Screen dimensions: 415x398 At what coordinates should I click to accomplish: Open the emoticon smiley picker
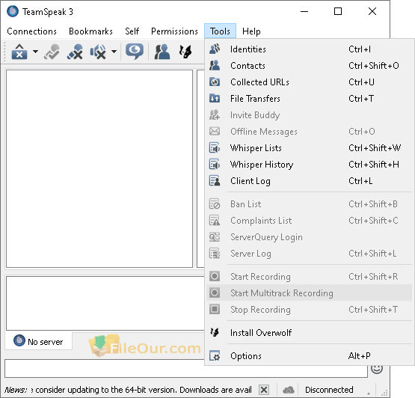(377, 368)
